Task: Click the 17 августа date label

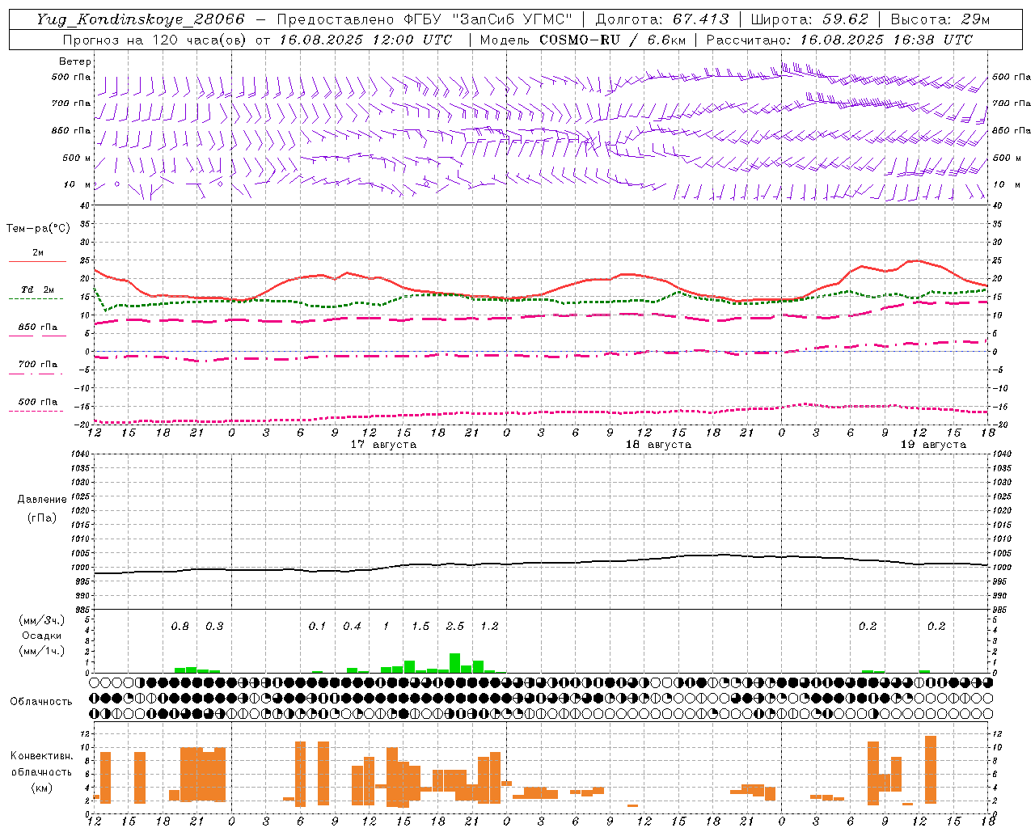Action: tap(383, 445)
